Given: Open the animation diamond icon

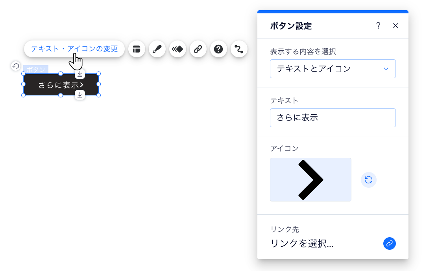Looking at the screenshot, I should [177, 49].
